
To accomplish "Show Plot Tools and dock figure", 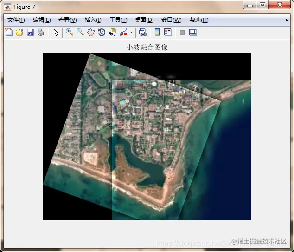I will click(x=193, y=32).
